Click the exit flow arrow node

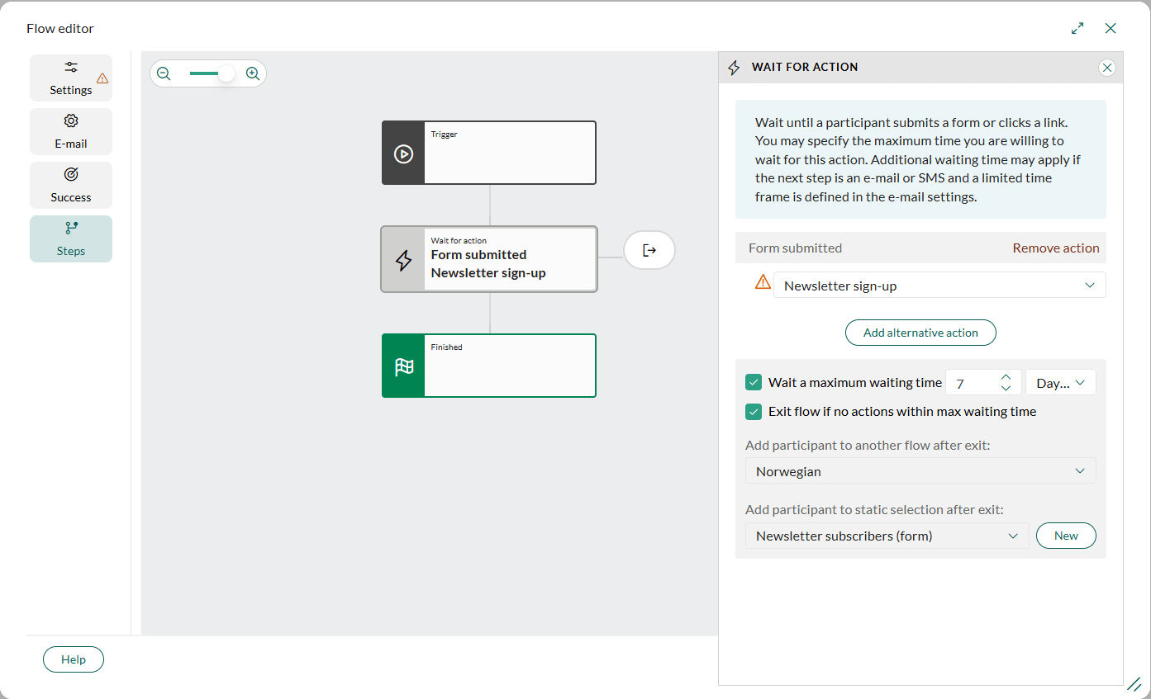pyautogui.click(x=649, y=250)
